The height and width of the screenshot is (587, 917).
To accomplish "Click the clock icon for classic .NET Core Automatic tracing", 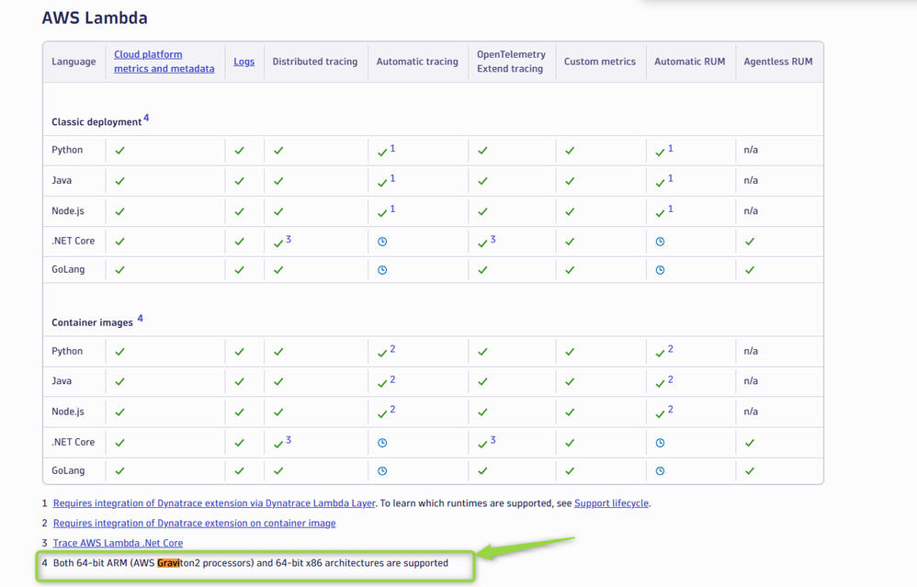I will [x=382, y=242].
